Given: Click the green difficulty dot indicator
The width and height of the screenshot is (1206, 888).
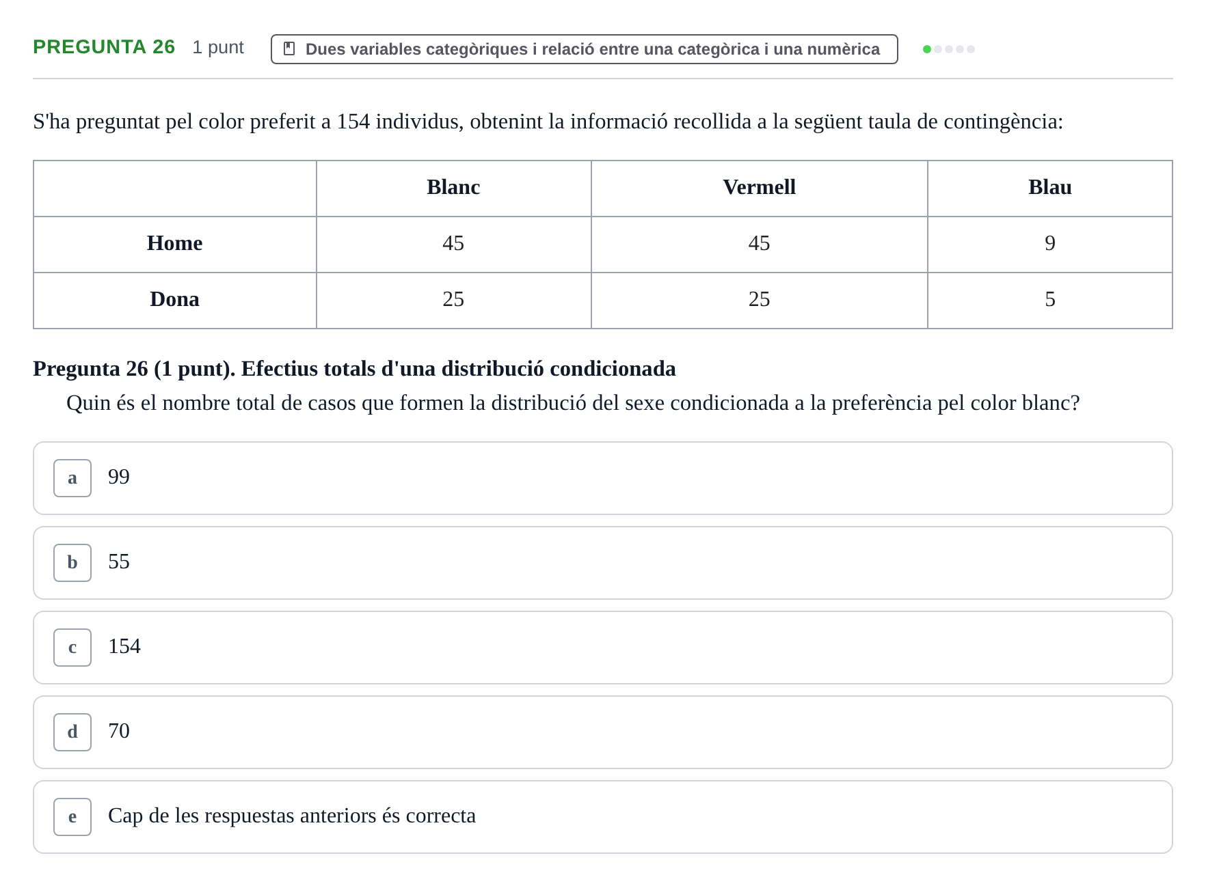Looking at the screenshot, I should [x=927, y=49].
